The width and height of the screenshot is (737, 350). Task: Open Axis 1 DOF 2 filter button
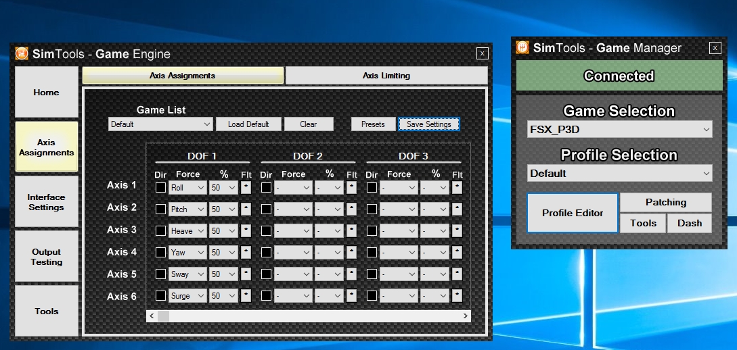(351, 188)
